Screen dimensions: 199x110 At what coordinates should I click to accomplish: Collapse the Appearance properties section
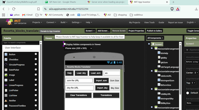[187, 50]
